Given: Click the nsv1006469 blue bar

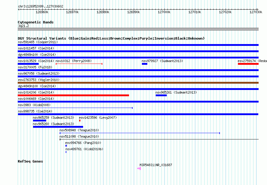Looking at the screenshot, I should point(138,102).
